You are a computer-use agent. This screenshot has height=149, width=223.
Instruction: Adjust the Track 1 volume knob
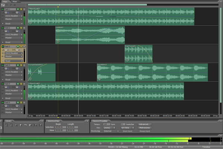[x=6, y=12]
